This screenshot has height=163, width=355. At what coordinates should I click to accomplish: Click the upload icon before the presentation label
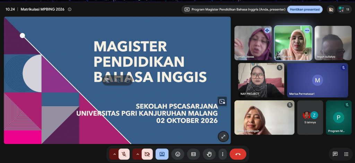(x=187, y=9)
